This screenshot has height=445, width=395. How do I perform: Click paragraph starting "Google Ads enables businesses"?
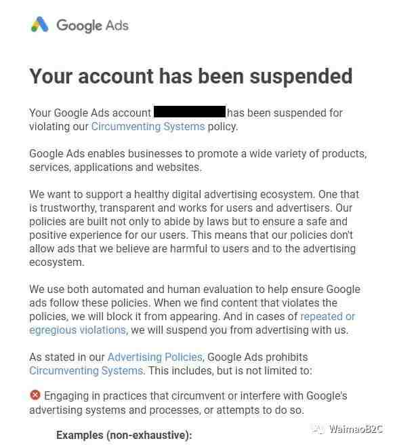[198, 160]
